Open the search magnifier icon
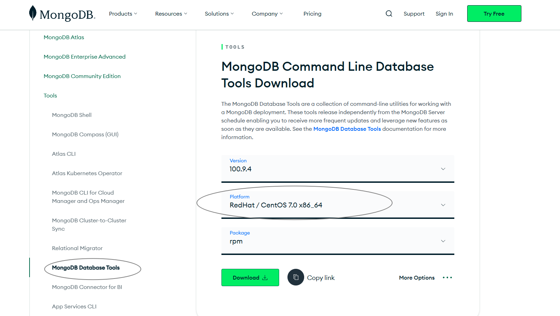The width and height of the screenshot is (560, 316). coord(389,14)
